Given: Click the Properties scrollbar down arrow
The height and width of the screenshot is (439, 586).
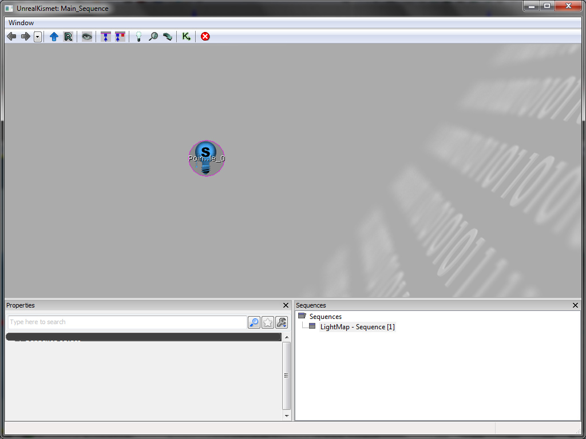Looking at the screenshot, I should [287, 416].
